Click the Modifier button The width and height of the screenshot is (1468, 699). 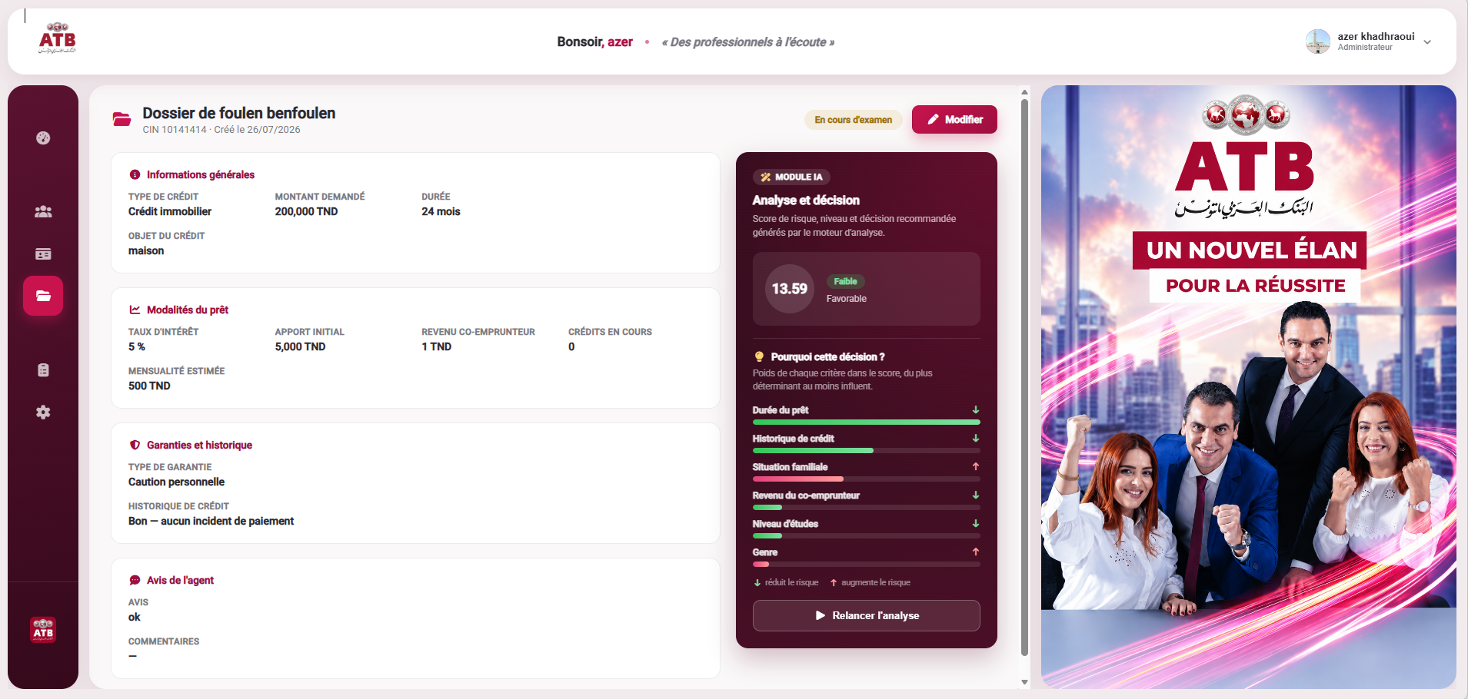pos(954,119)
